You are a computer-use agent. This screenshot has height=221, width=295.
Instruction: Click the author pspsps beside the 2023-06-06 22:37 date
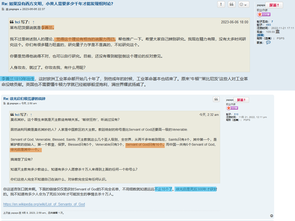14,9
